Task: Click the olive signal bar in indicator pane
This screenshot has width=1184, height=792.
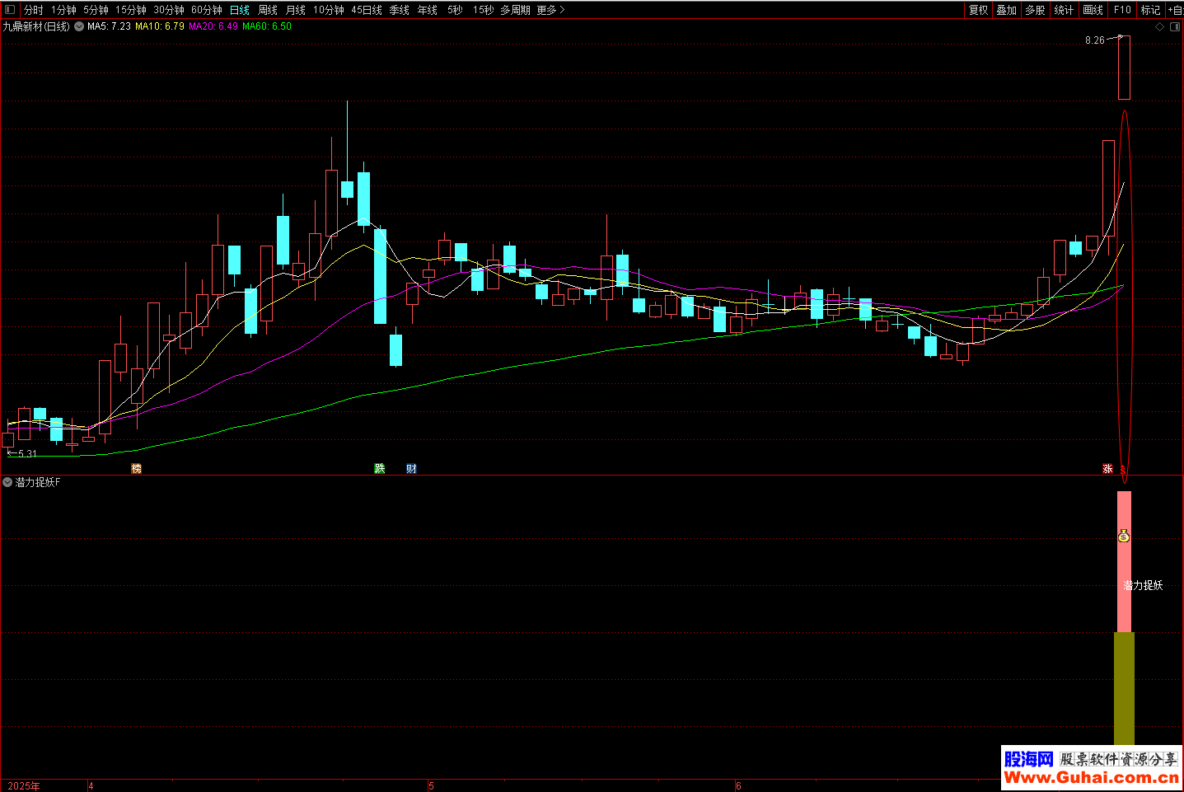Action: 1124,688
